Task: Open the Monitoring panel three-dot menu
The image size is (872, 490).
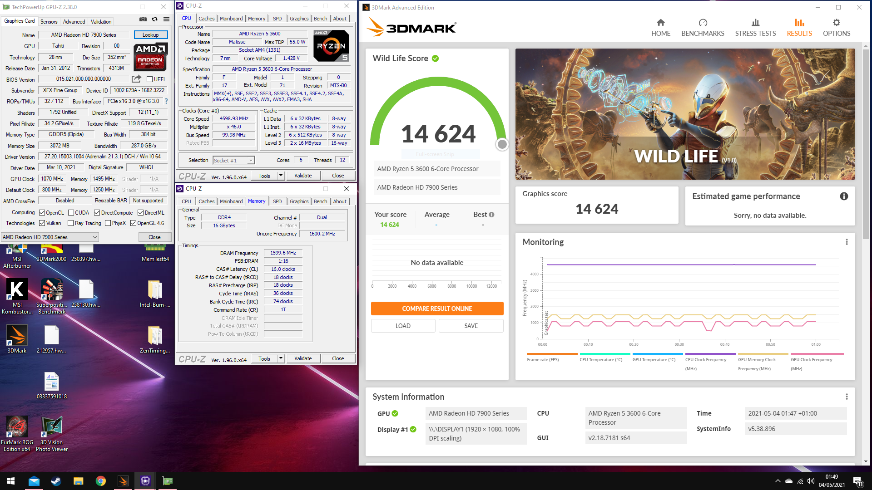Action: [847, 242]
